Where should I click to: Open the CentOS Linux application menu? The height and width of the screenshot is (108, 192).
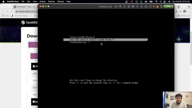13,1
